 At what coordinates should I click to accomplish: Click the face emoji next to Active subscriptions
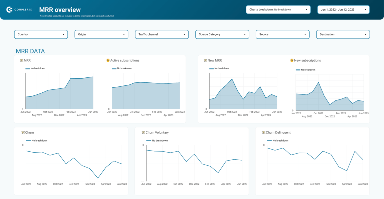coord(107,60)
